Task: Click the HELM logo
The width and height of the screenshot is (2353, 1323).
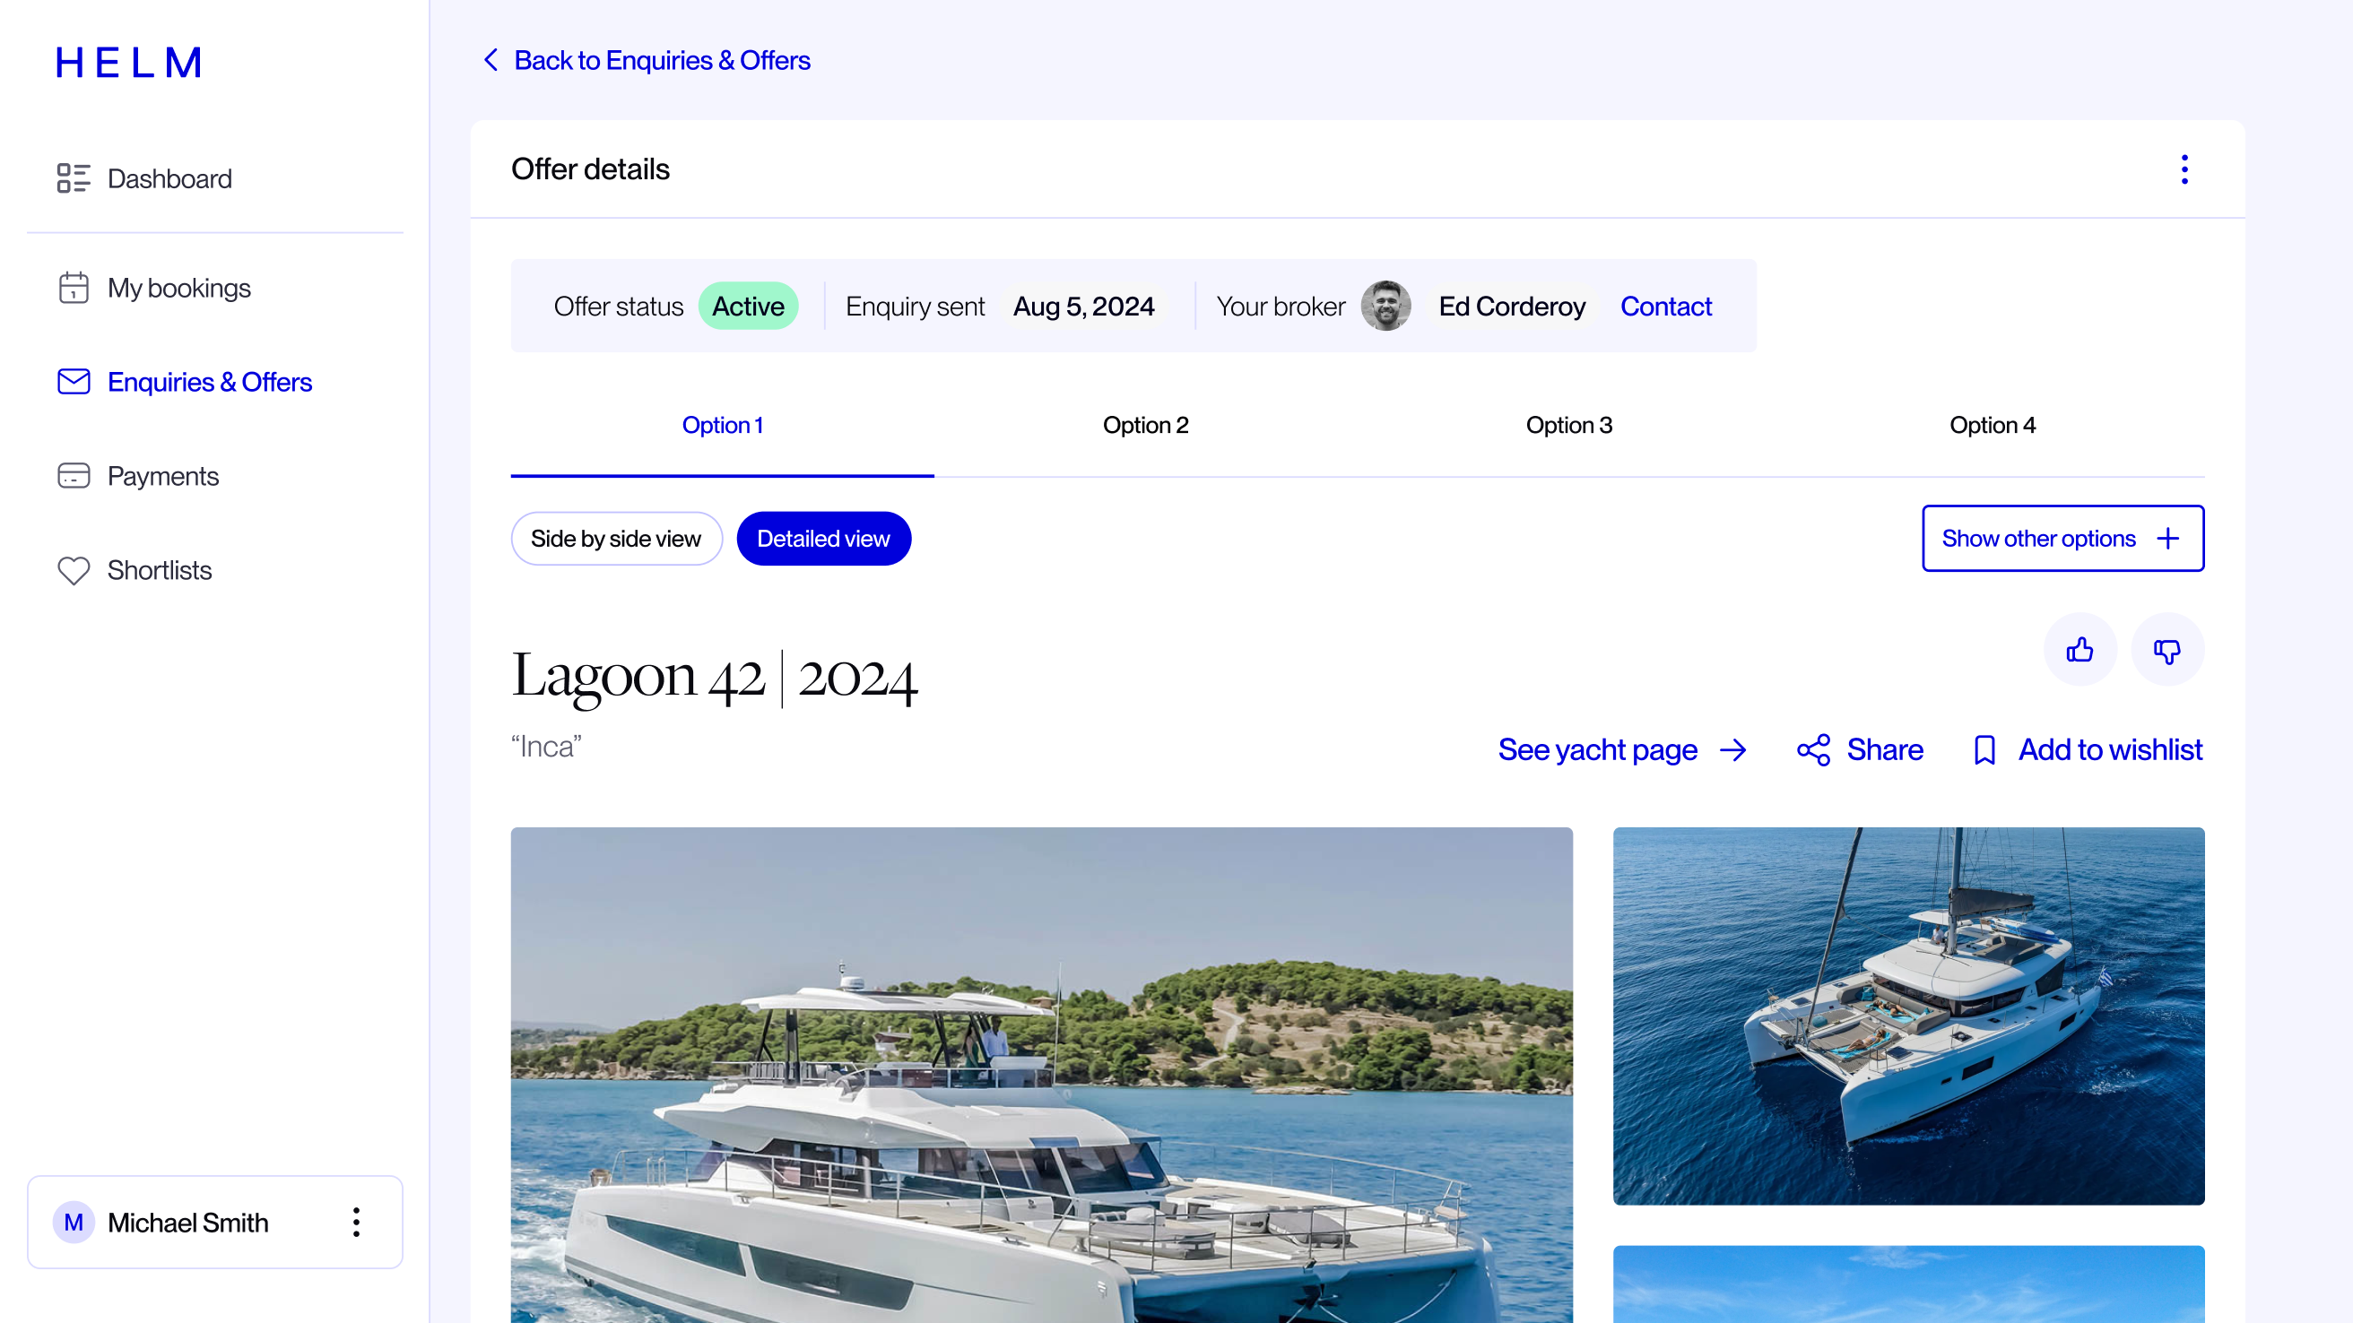Action: pos(129,63)
